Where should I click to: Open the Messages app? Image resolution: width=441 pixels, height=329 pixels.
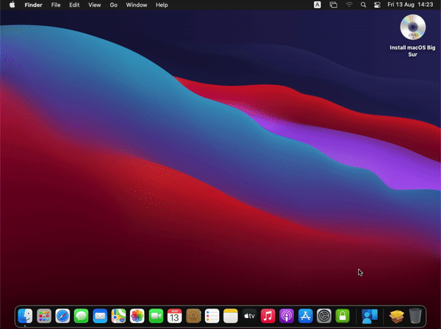(x=82, y=316)
